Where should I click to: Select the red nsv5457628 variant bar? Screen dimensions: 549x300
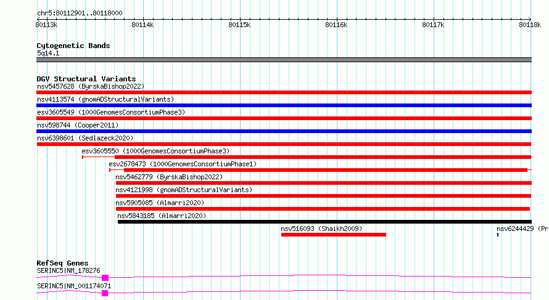(284, 92)
